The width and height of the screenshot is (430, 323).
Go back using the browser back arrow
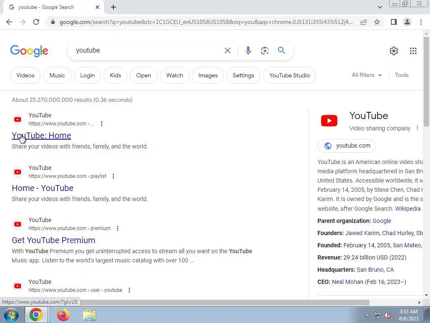click(x=9, y=22)
